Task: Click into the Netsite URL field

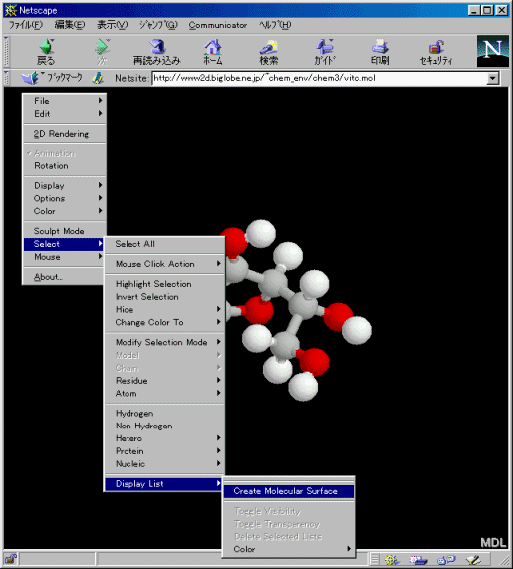Action: [320, 78]
